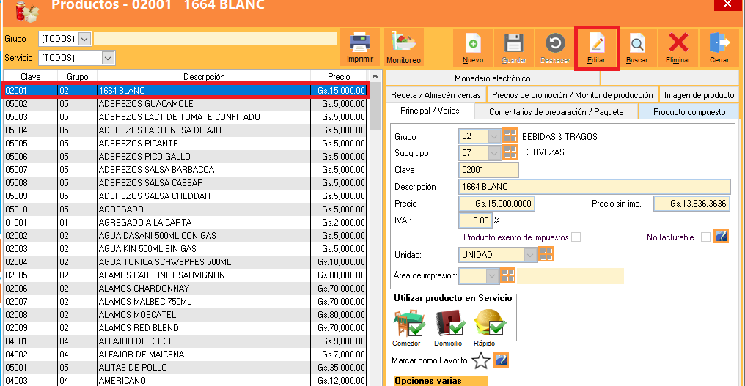
Task: Select row AMERICANO
Action: coord(186,380)
